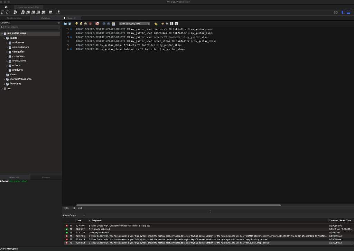
Task: Toggle continue on error
Action: click(97, 24)
